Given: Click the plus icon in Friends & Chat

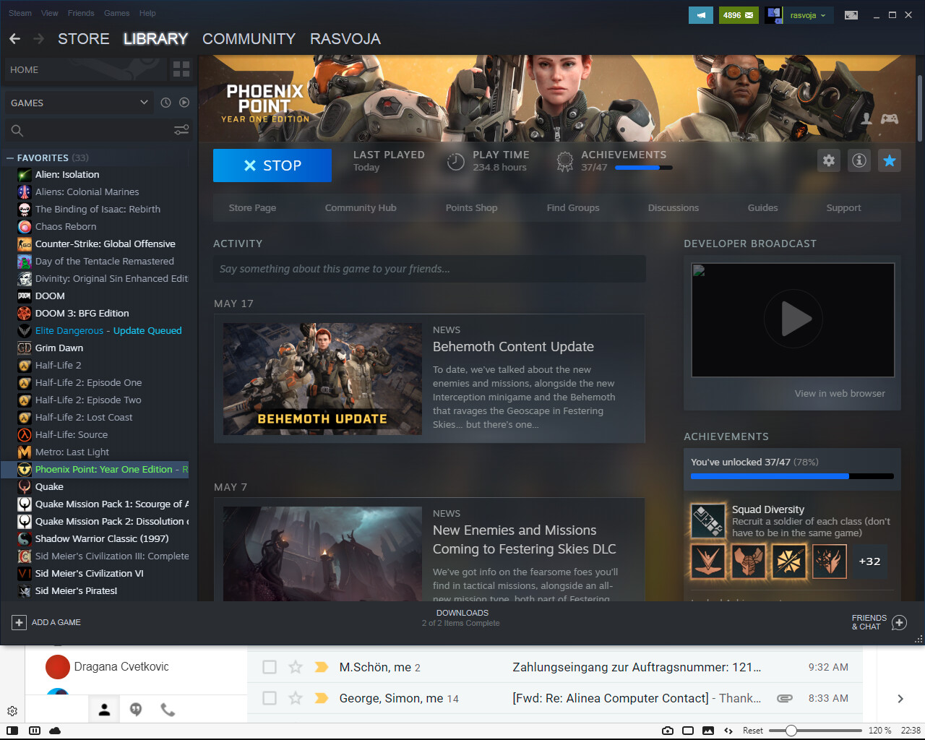Looking at the screenshot, I should click(x=899, y=622).
